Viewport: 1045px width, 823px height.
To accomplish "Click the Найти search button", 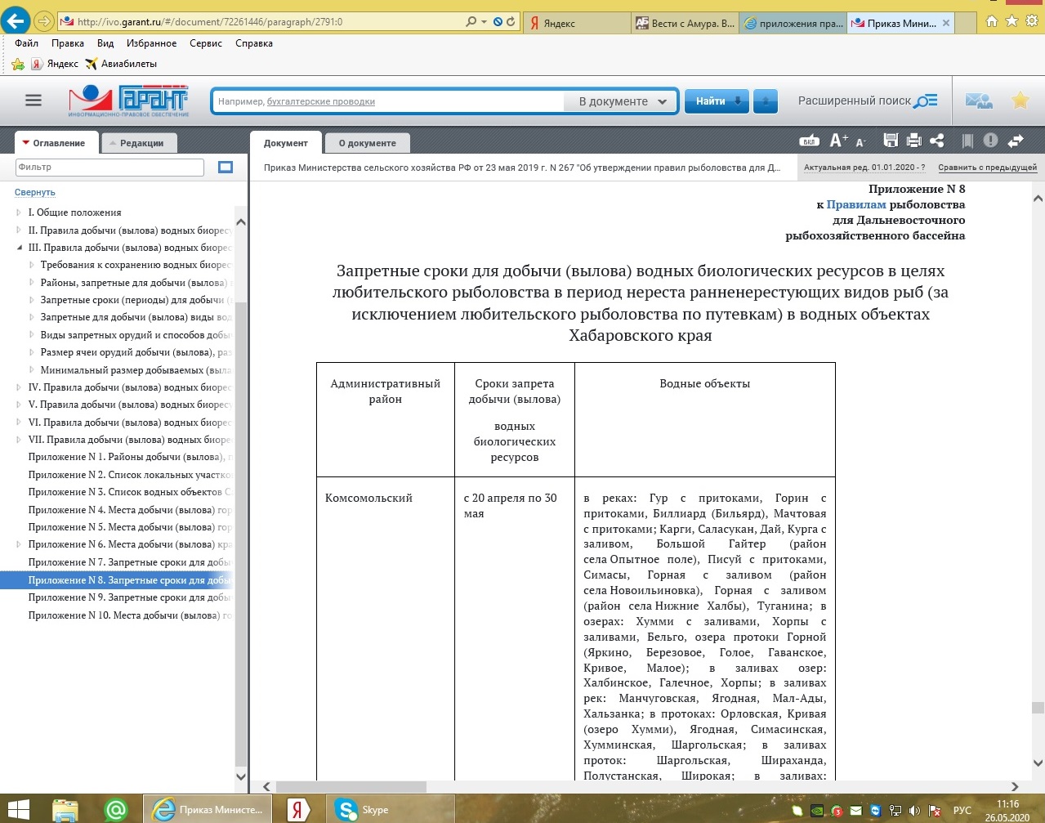I will 716,101.
